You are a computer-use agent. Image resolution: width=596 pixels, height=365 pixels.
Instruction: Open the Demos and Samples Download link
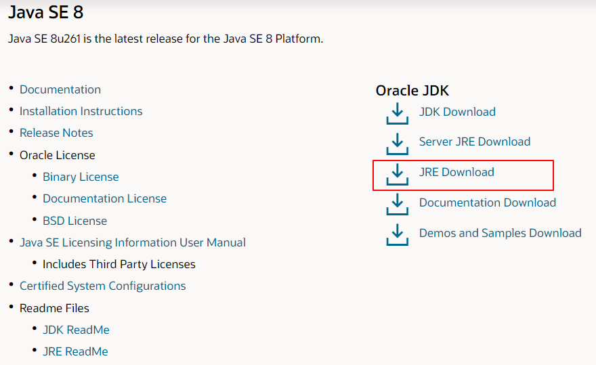[x=501, y=233]
